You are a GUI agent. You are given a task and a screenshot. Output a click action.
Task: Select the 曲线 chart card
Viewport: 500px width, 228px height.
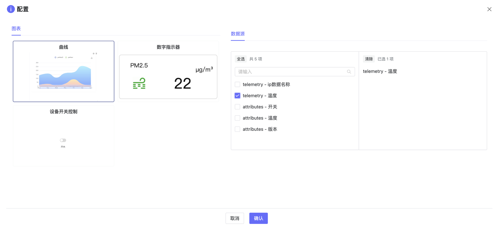pos(63,71)
